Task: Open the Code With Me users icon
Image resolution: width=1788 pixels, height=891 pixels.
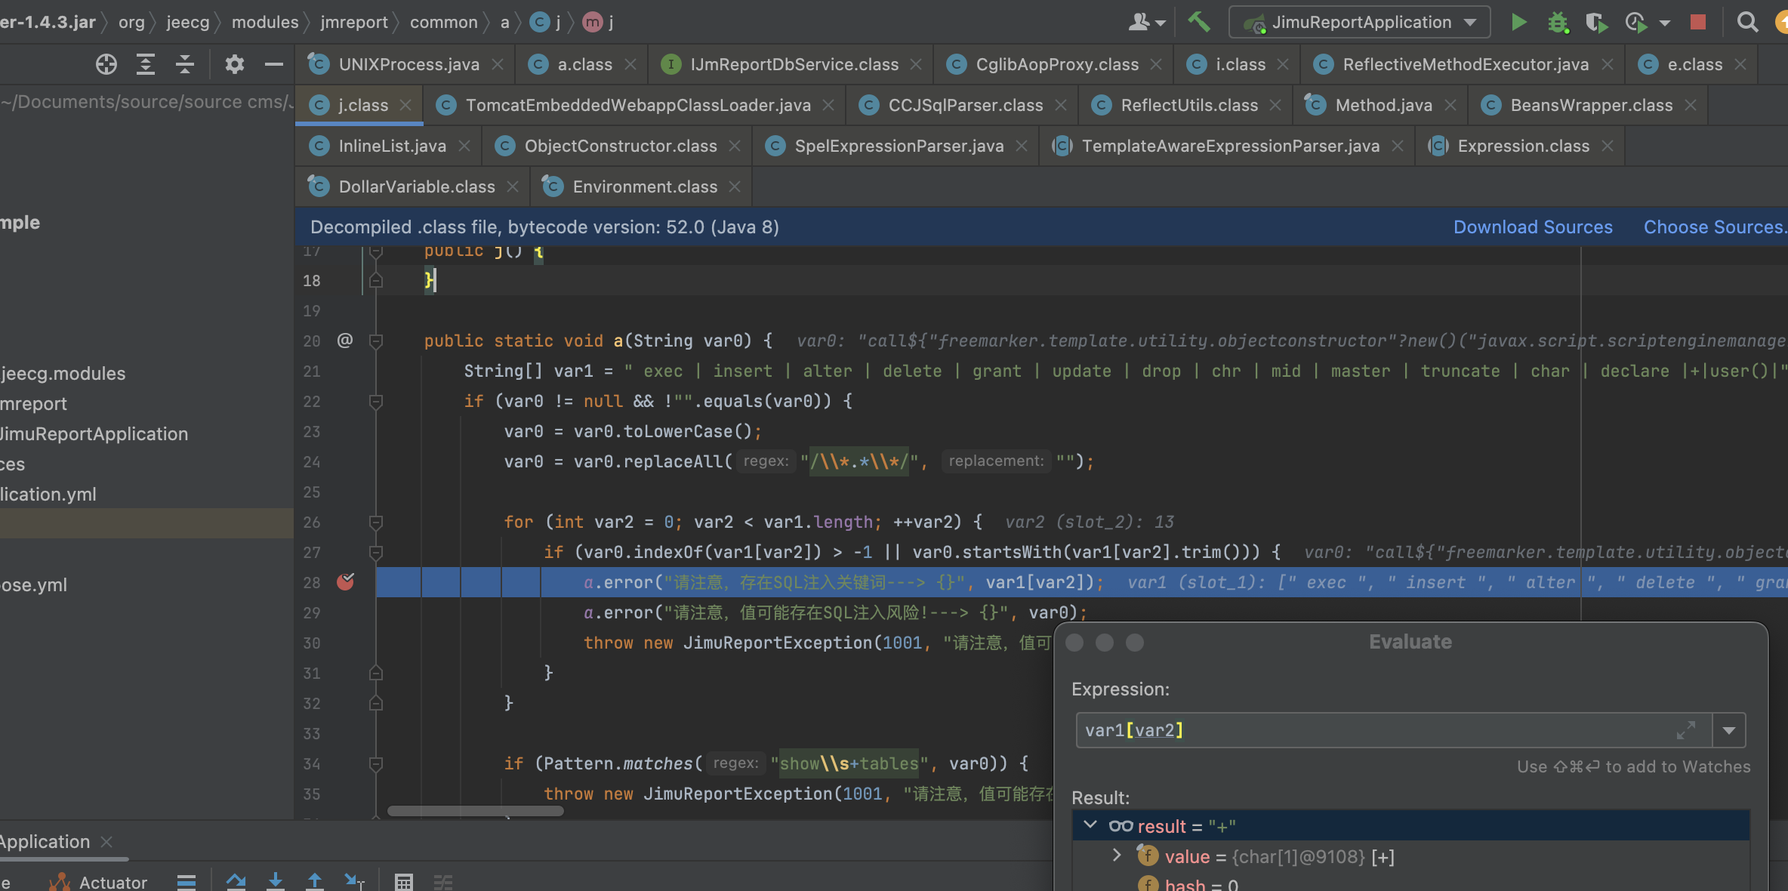Action: (1139, 22)
